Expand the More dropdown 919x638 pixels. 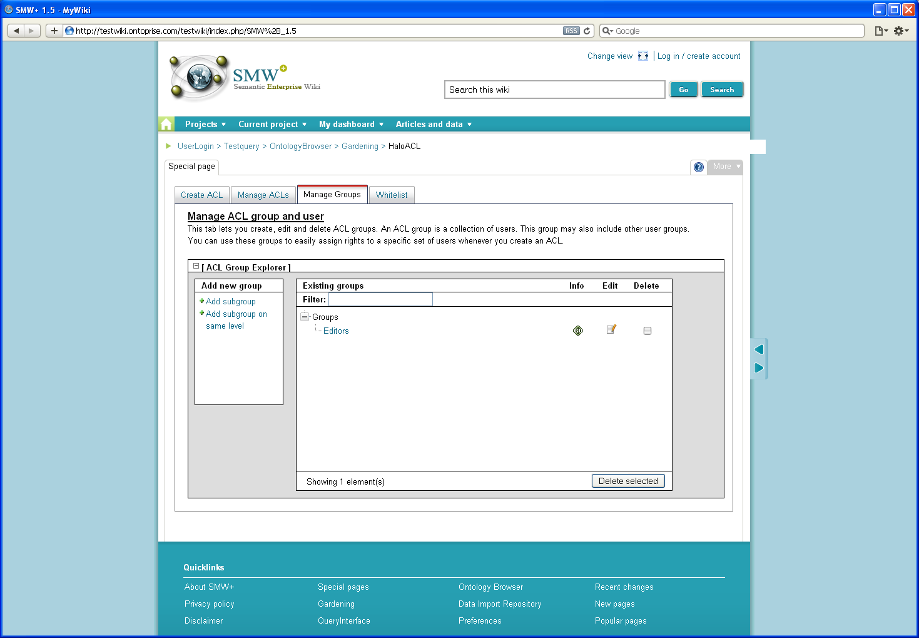point(726,167)
